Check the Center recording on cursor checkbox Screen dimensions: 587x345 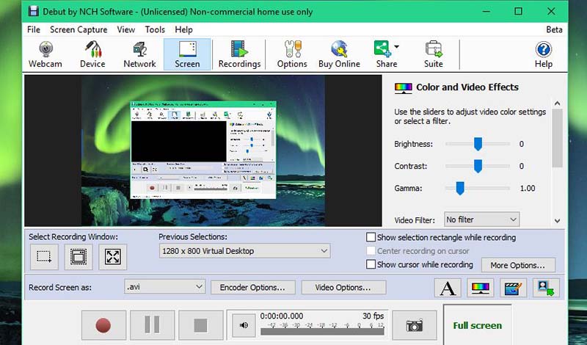tap(371, 251)
